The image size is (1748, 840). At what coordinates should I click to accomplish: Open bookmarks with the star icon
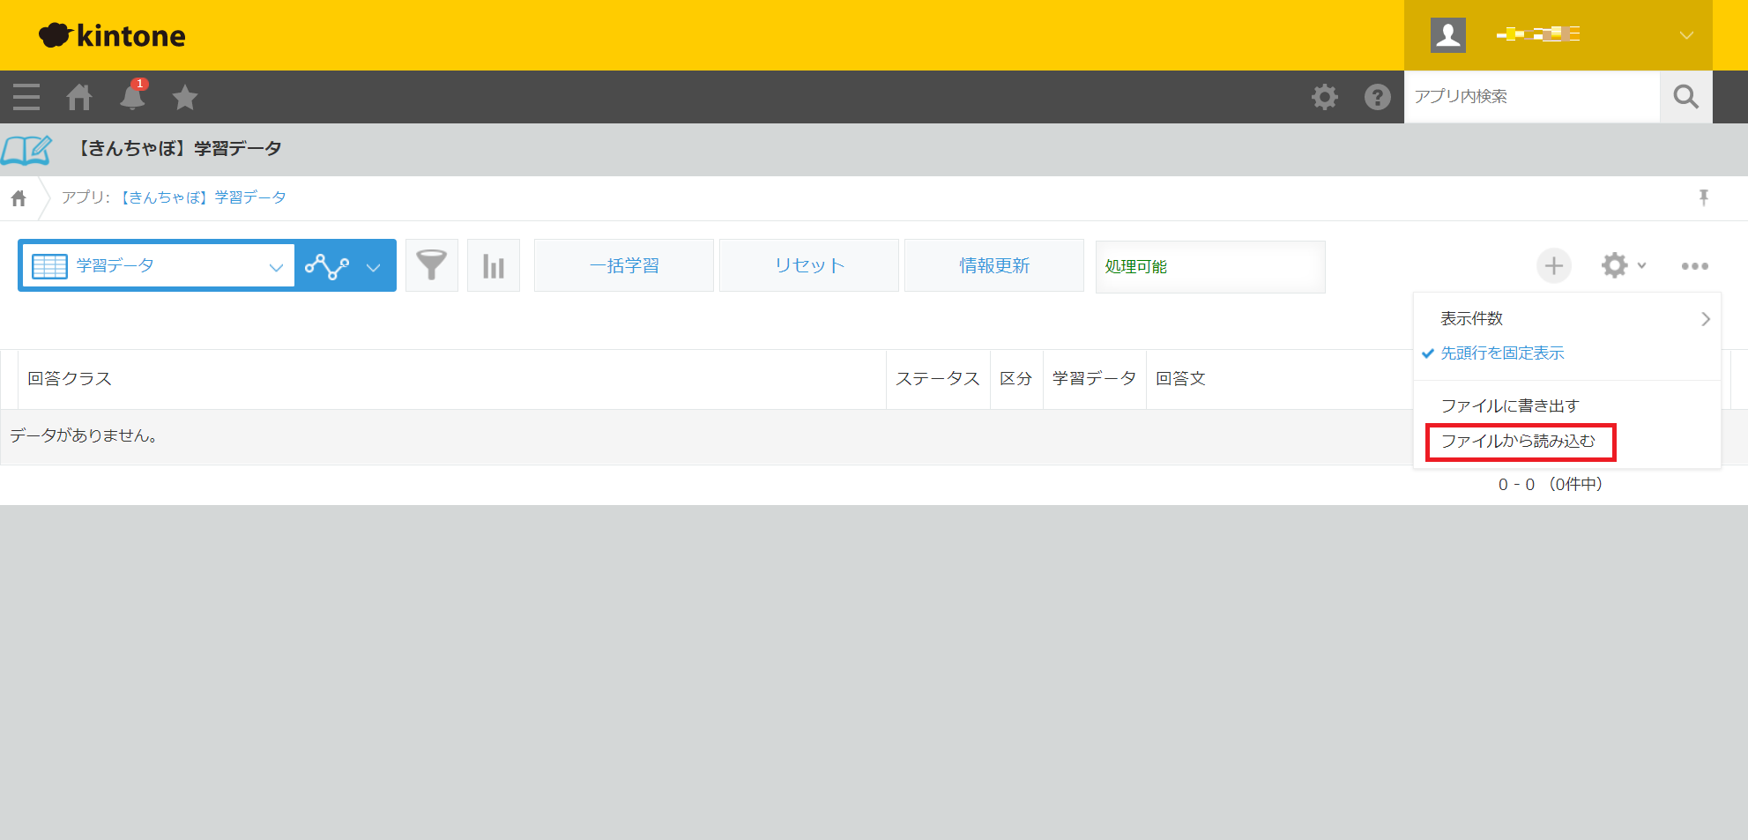pos(185,97)
